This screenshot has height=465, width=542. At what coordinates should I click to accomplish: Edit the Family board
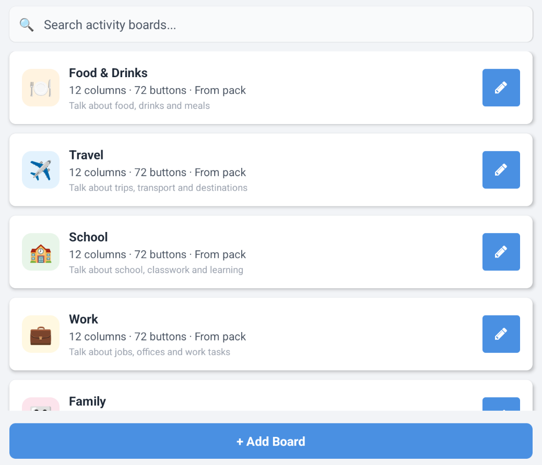click(x=501, y=405)
